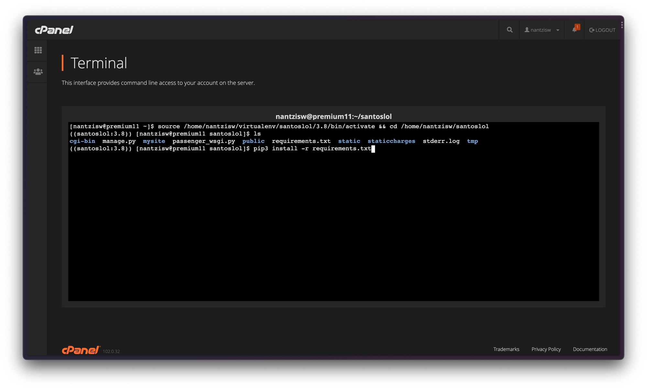Click the Terminal page heading
The image size is (647, 390).
click(99, 63)
